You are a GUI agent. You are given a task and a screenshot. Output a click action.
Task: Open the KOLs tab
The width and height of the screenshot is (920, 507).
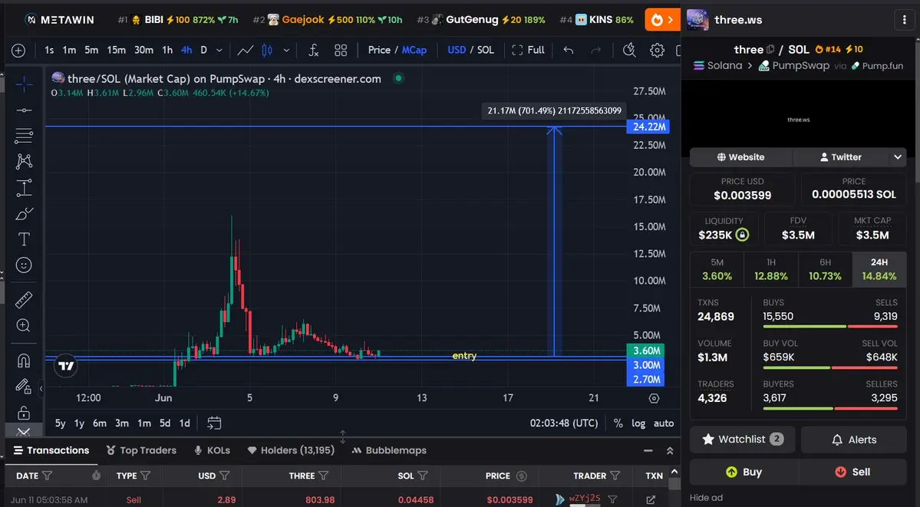point(212,451)
